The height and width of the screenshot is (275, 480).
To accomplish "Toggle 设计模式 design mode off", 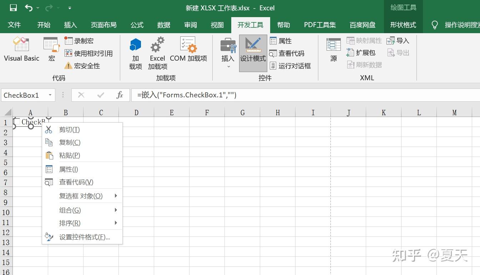I will pyautogui.click(x=253, y=52).
